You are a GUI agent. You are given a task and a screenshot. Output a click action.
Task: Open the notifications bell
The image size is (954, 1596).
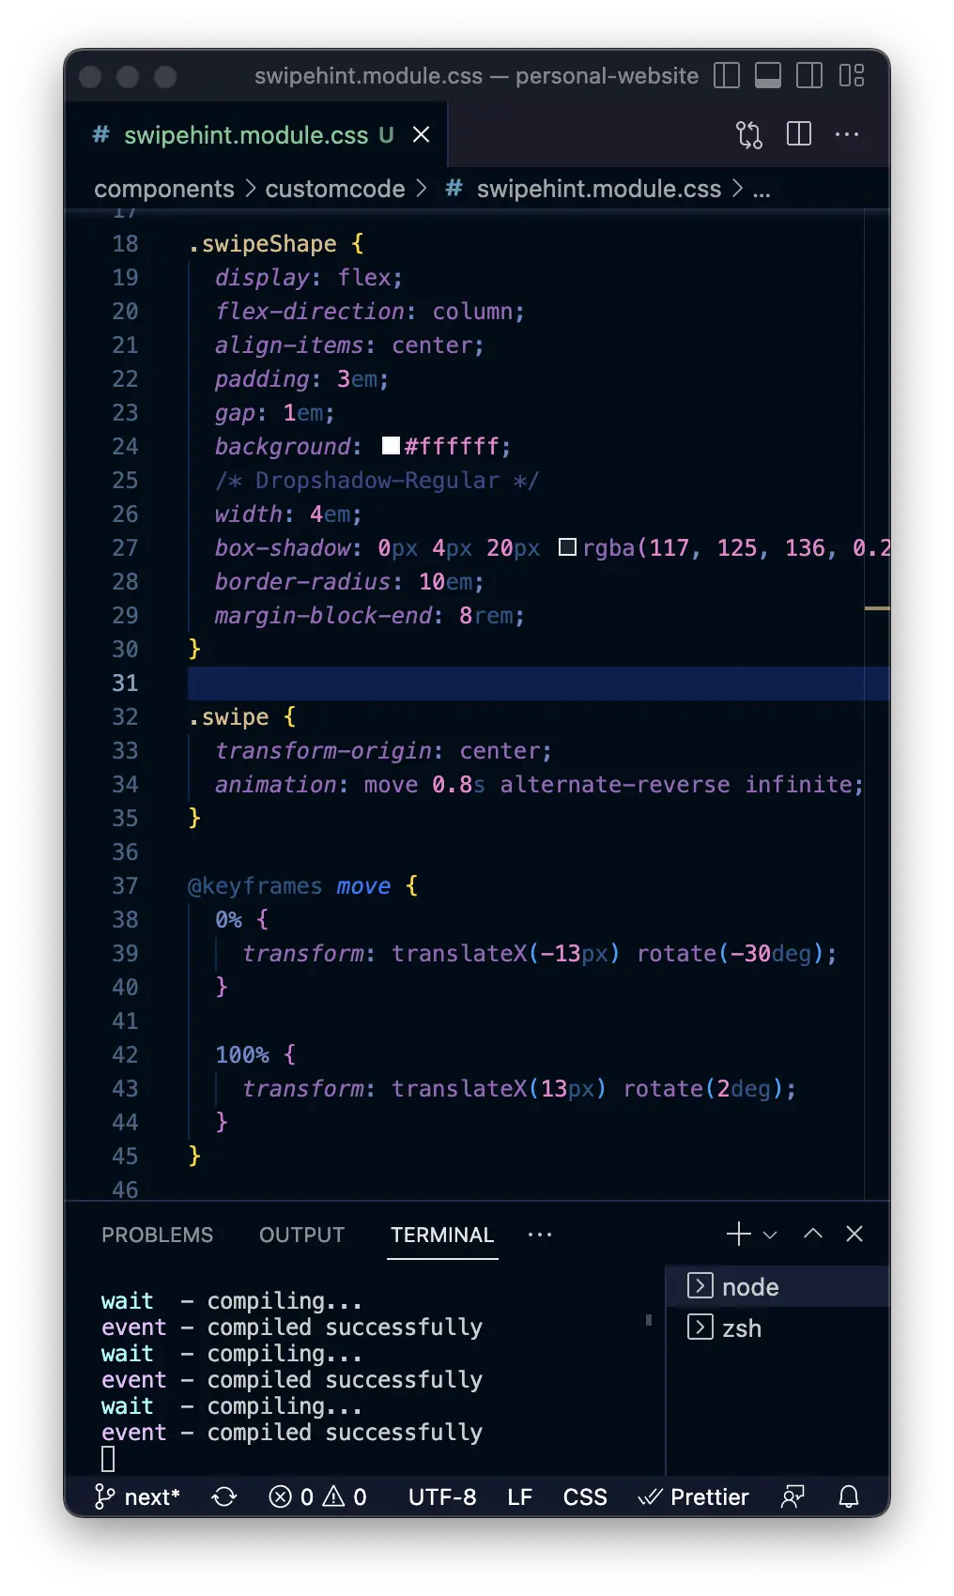849,1496
